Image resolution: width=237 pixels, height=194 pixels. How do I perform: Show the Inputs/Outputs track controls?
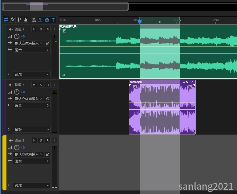6,20
